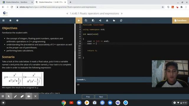Open the settings gear in lesson panel toolbar
This screenshot has height=106, width=189.
pyautogui.click(x=17, y=20)
